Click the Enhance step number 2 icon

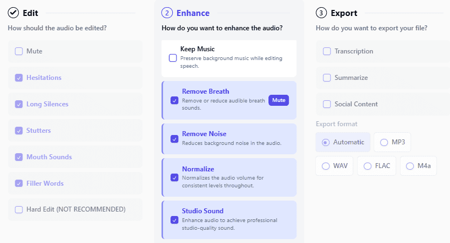click(x=167, y=13)
